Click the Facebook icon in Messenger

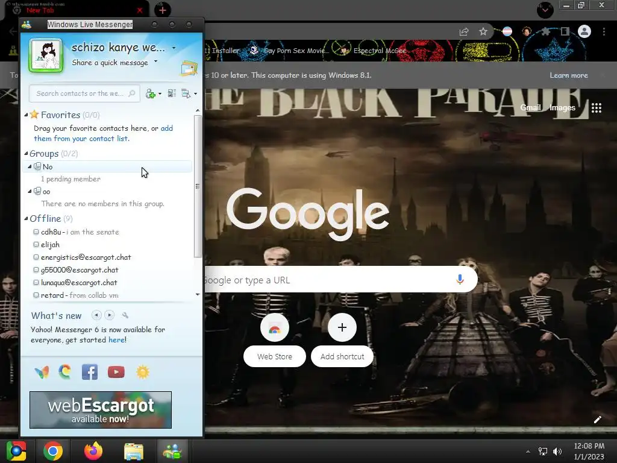(x=90, y=372)
